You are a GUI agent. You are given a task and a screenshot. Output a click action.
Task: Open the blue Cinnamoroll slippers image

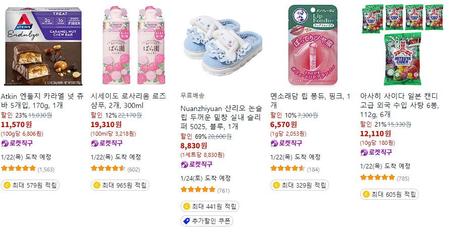pyautogui.click(x=222, y=45)
